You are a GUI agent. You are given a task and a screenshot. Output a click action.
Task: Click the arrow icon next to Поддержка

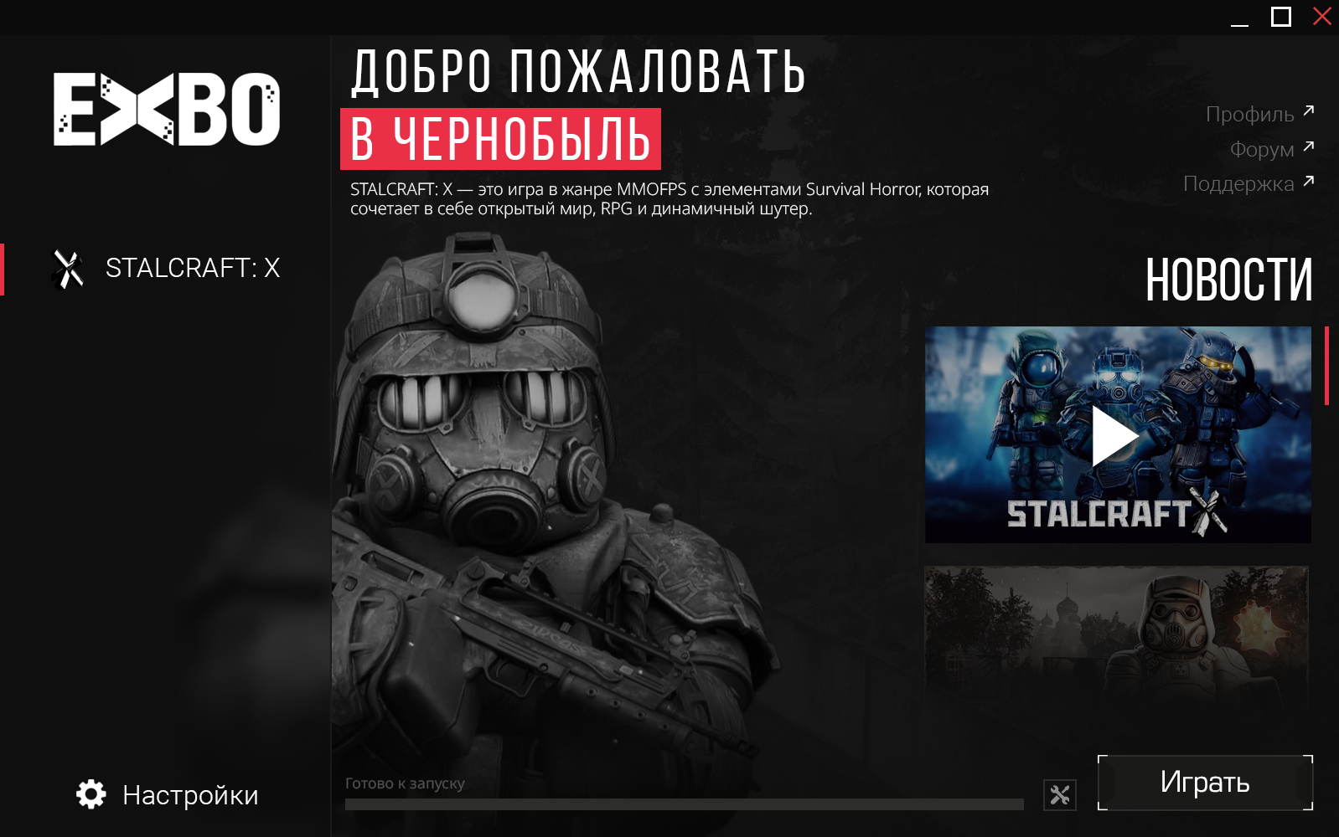[1309, 181]
